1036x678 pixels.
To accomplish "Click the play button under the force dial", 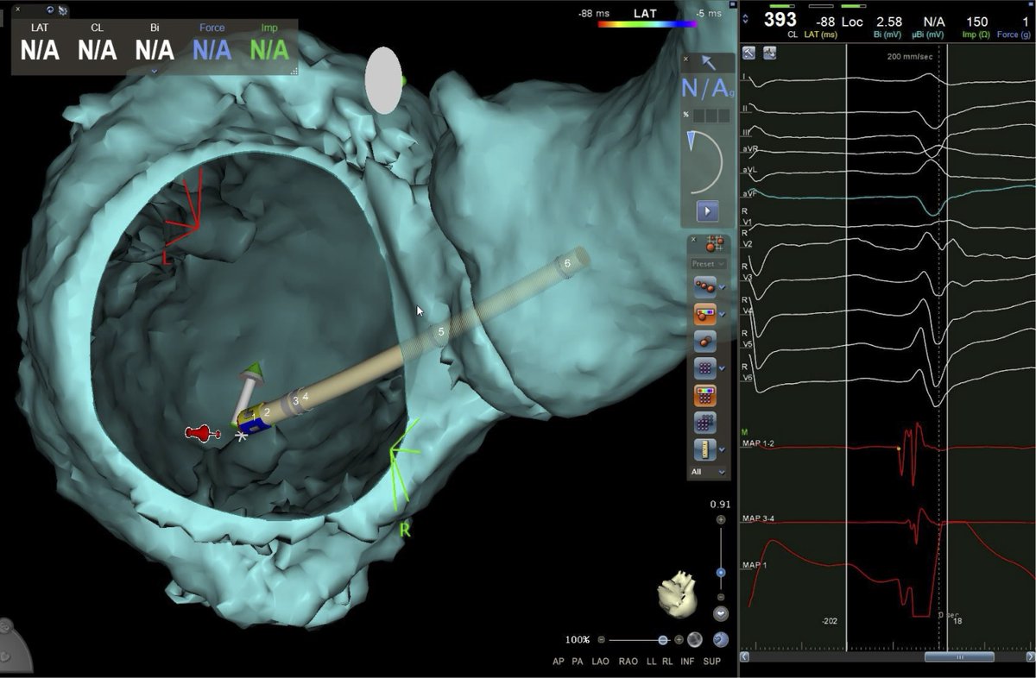I will [x=707, y=210].
